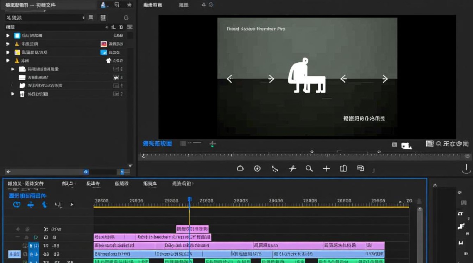Click the pink clip on the upper video track
Screen dimensions: 473x263
click(x=192, y=228)
